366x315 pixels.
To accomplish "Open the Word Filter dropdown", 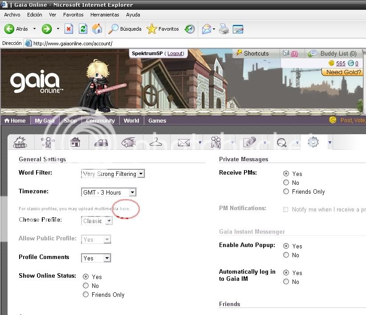I will (x=113, y=174).
